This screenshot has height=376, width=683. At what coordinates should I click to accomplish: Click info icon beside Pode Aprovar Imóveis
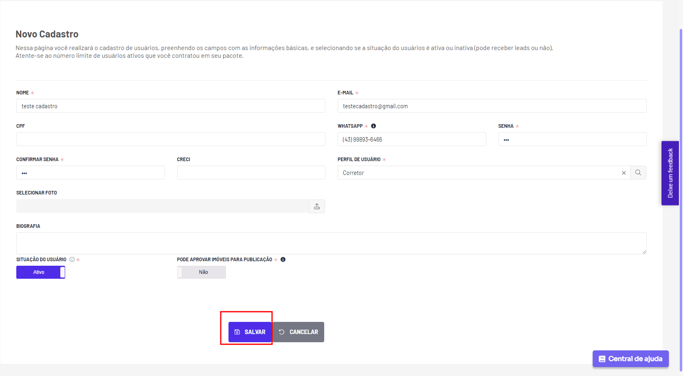283,260
